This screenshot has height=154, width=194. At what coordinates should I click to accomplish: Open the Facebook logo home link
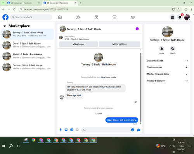[5, 17]
